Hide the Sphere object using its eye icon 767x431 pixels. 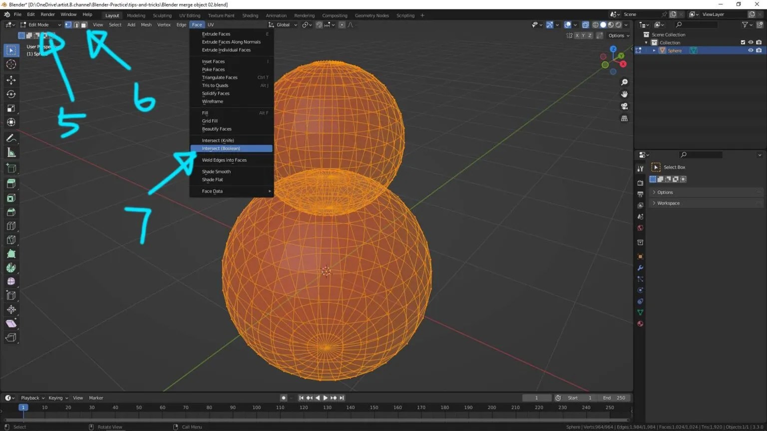tap(751, 50)
